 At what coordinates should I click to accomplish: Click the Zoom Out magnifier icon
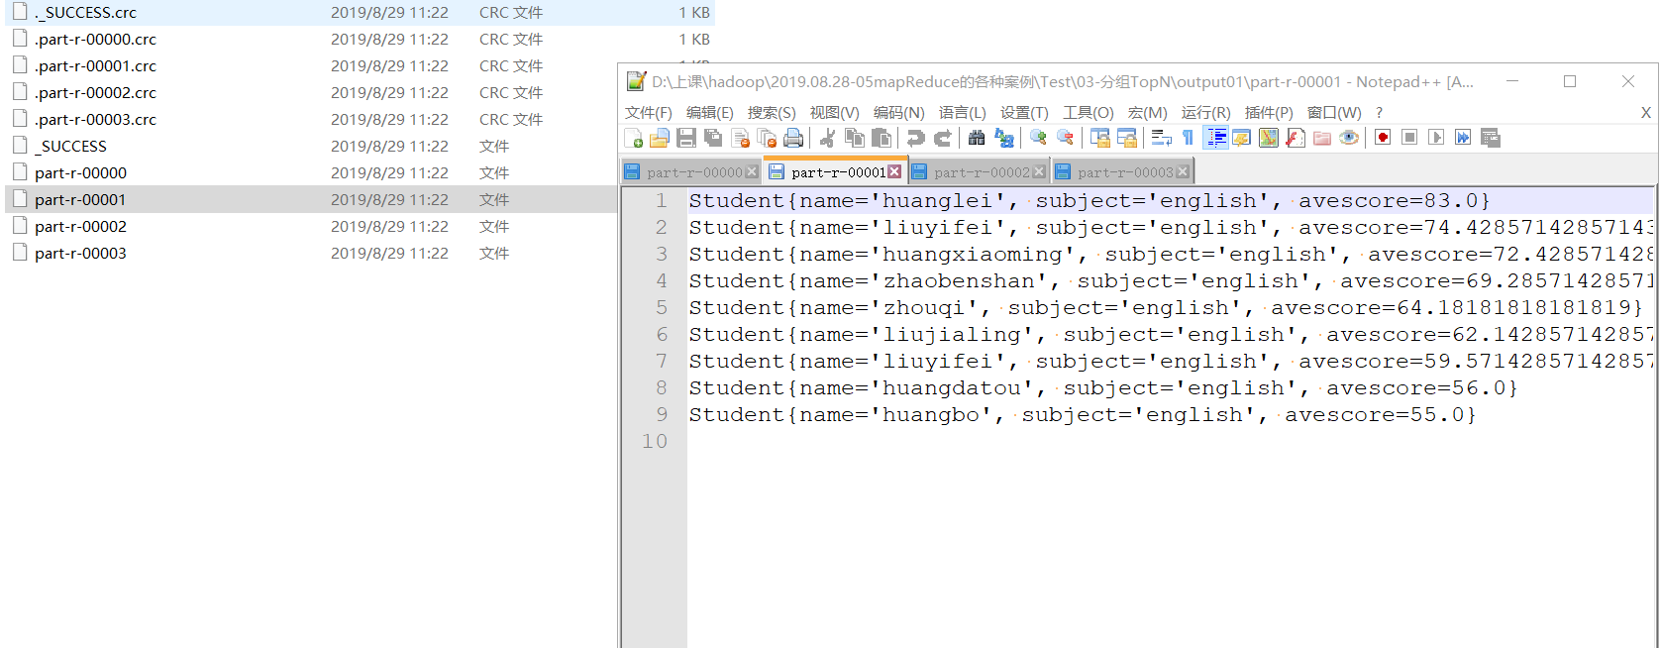1065,138
